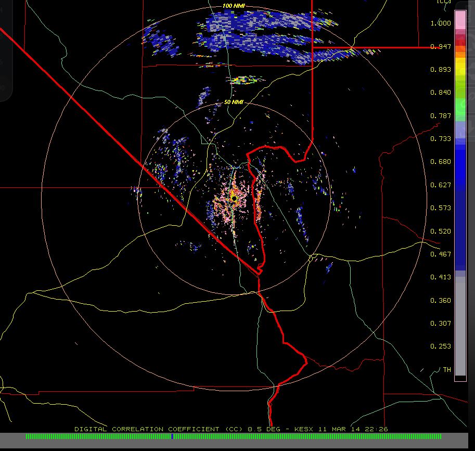Click the 0.253 scale value label
This screenshot has height=451, width=475.
(x=441, y=346)
